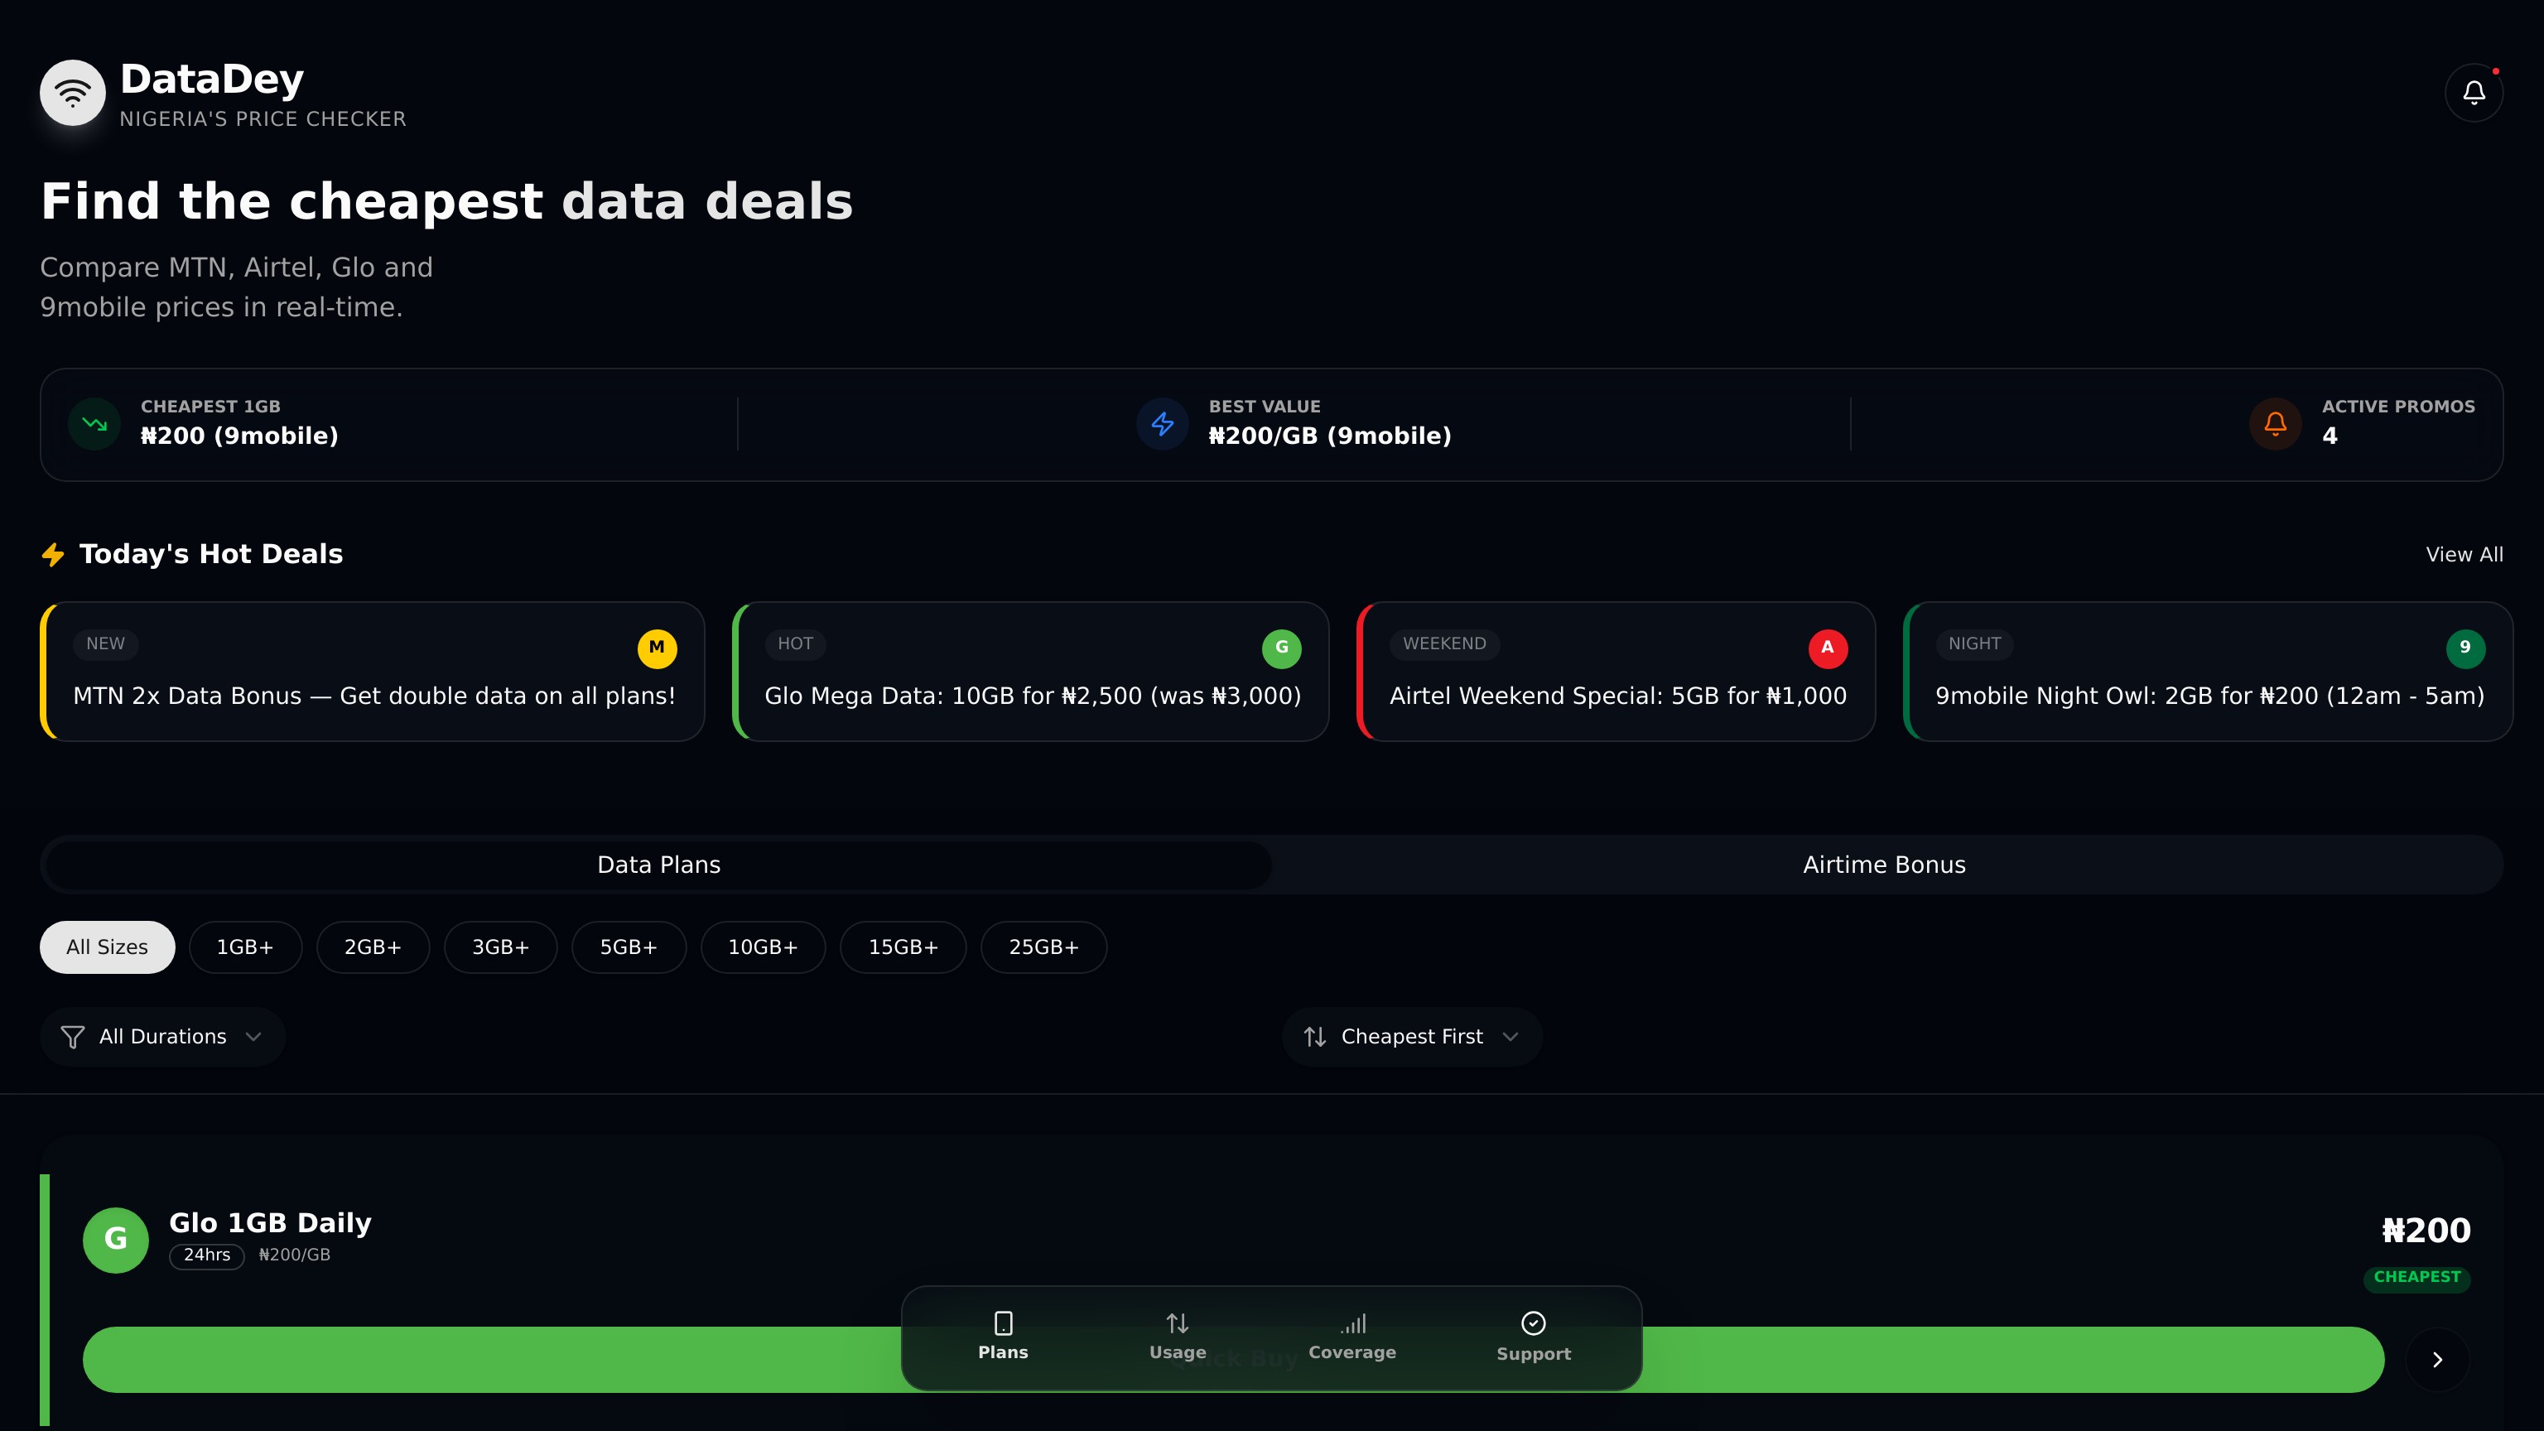This screenshot has width=2544, height=1431.
Task: Click the Glo 1GB Daily arrow button
Action: 2436,1359
